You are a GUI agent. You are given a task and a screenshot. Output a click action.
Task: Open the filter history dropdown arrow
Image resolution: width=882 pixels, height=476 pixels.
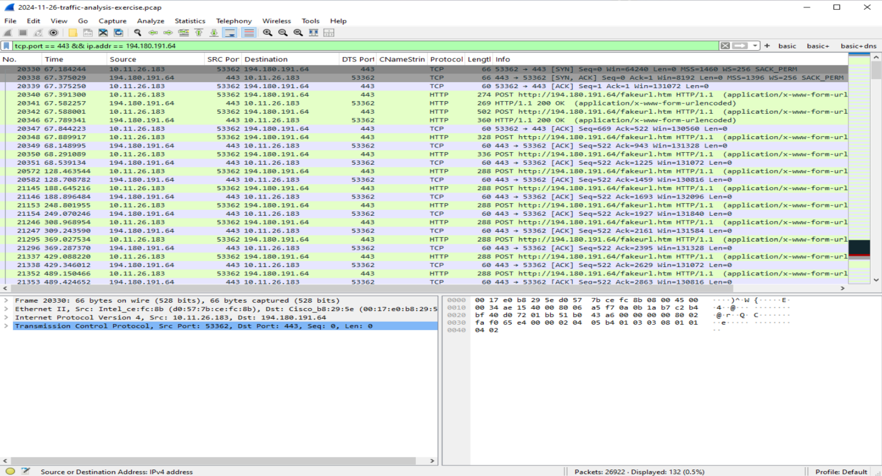755,46
